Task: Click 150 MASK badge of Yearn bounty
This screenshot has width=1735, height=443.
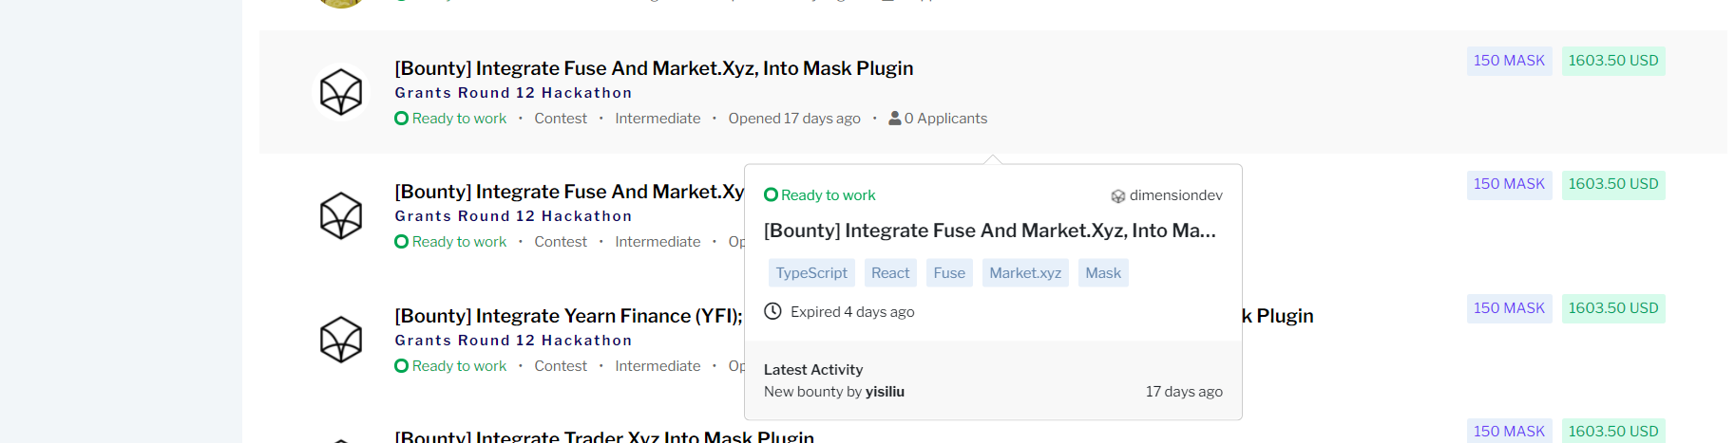Action: pos(1509,308)
